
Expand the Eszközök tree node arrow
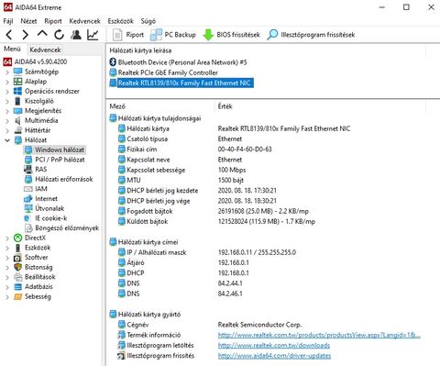tap(7, 248)
